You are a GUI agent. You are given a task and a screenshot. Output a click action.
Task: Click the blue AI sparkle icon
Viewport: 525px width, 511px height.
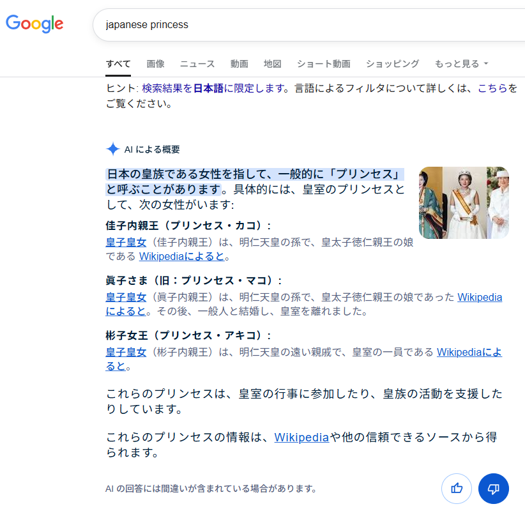click(x=113, y=149)
